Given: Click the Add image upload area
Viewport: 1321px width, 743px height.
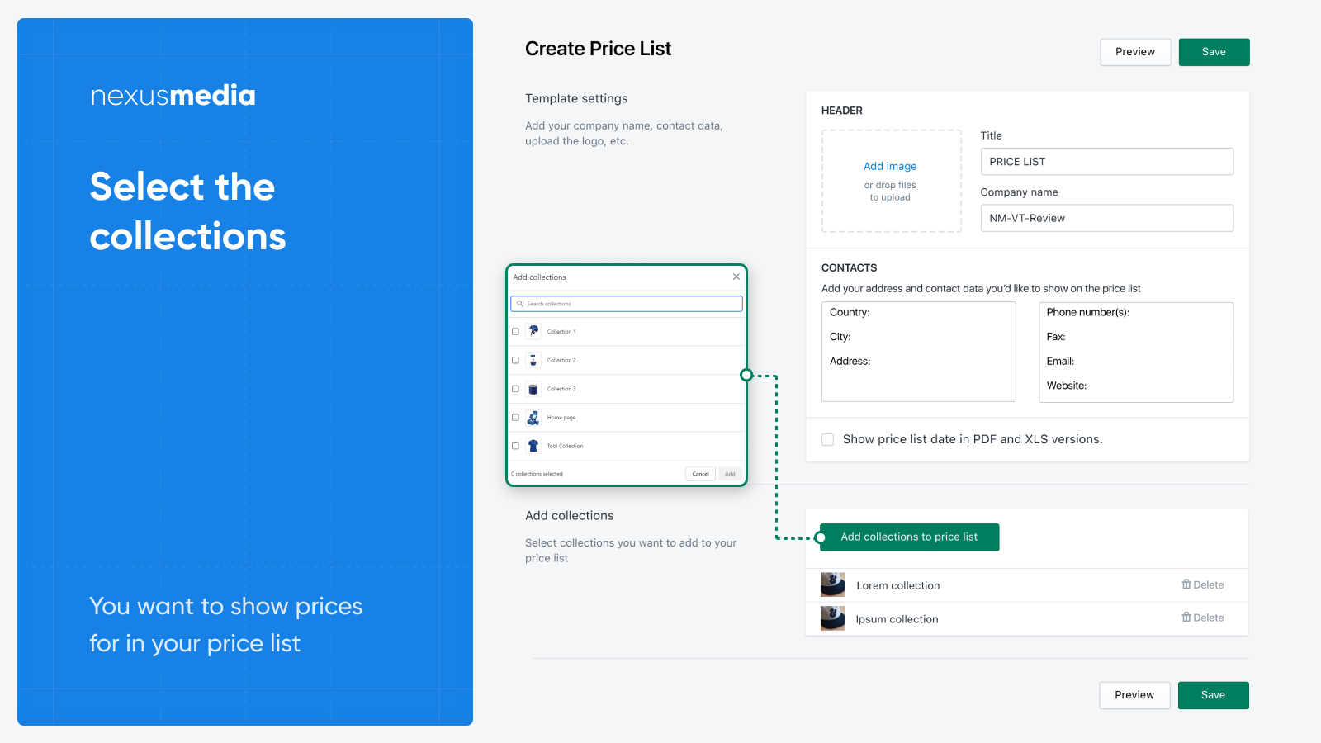Looking at the screenshot, I should click(891, 181).
